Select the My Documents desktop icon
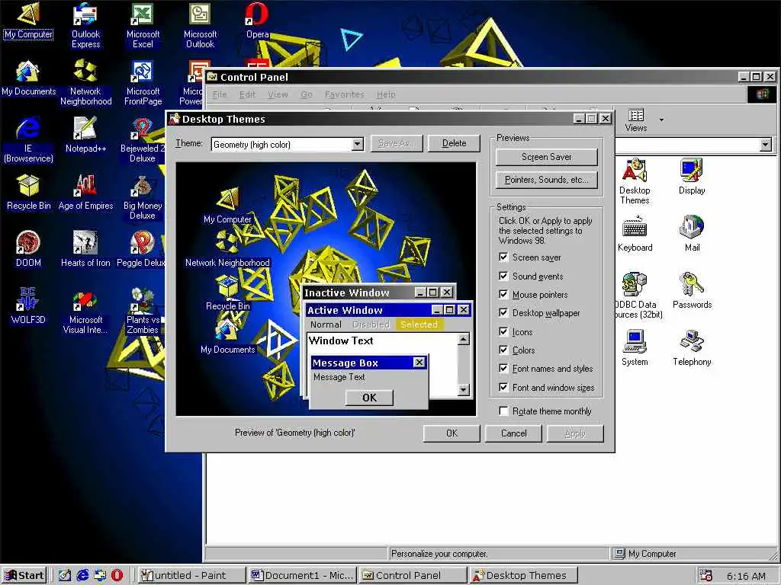 pos(28,78)
